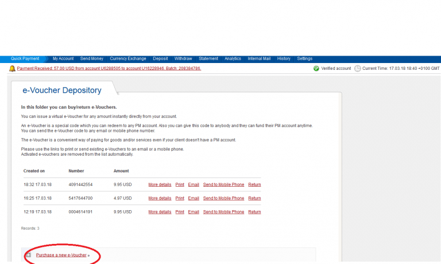Select Deposit in the top menu
This screenshot has height=264, width=441.
pyautogui.click(x=160, y=58)
